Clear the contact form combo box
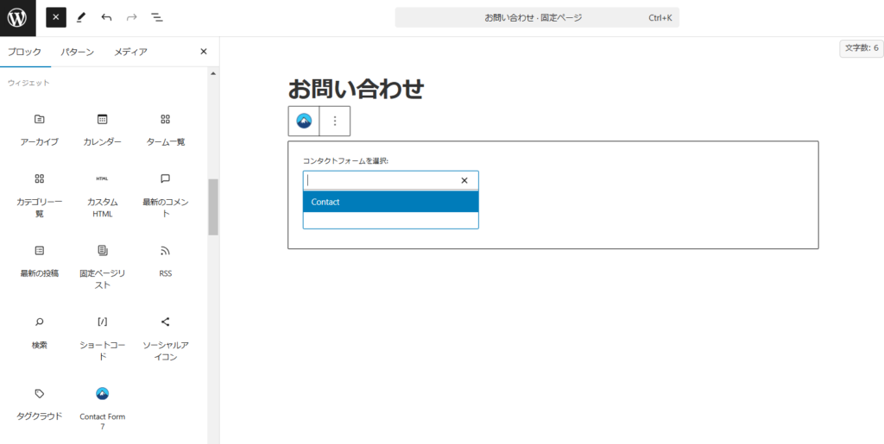The image size is (884, 444). coord(464,181)
